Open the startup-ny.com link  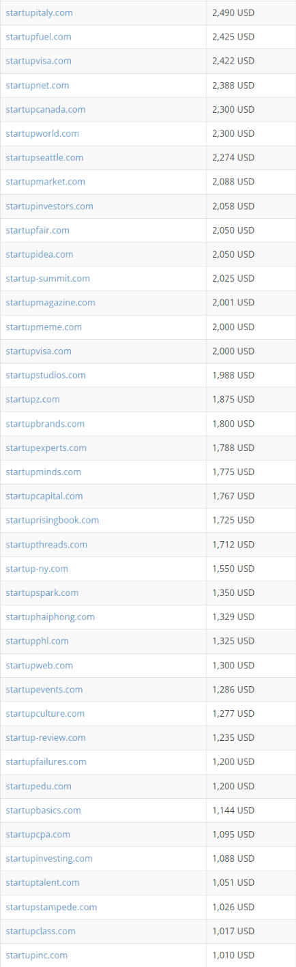point(37,569)
